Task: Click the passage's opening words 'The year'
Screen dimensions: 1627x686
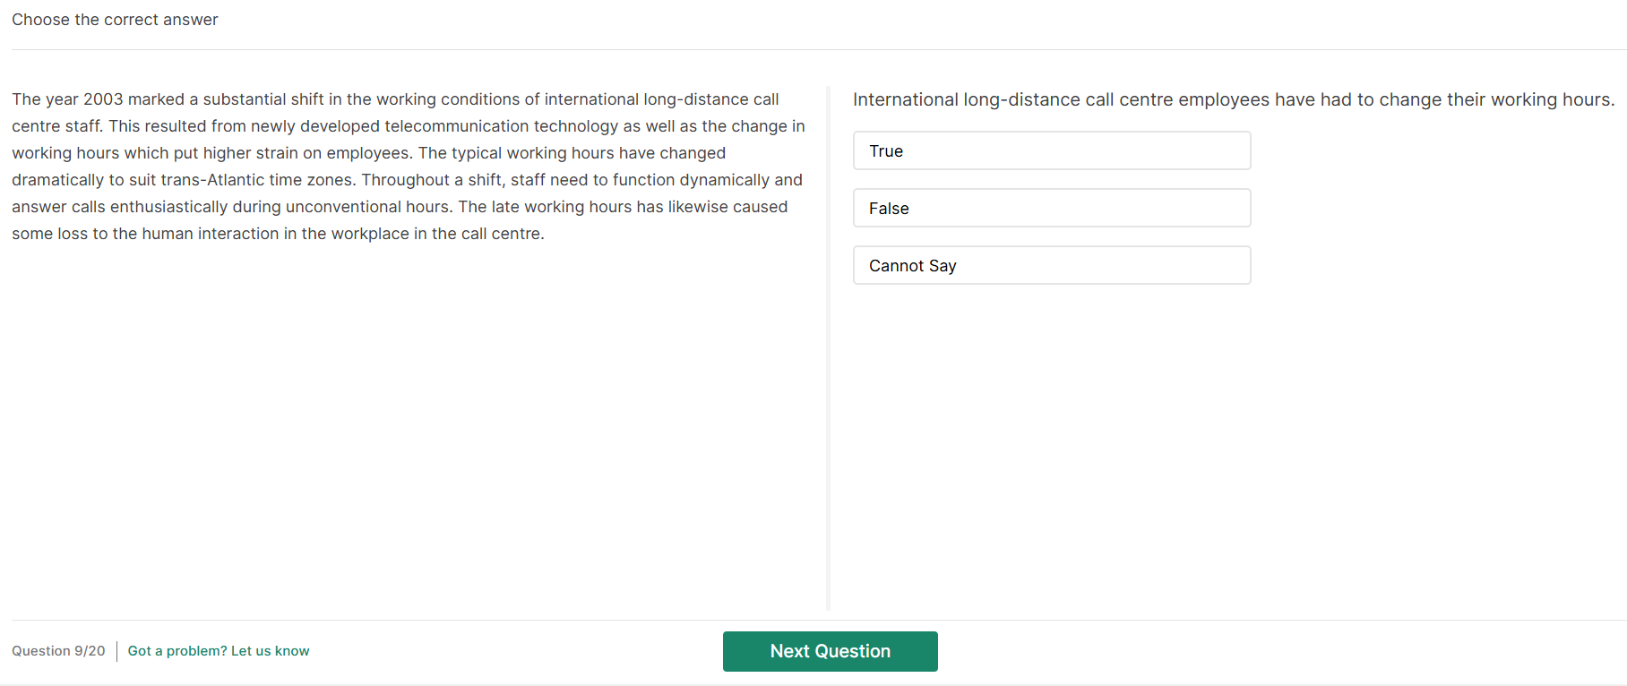Action: [45, 99]
